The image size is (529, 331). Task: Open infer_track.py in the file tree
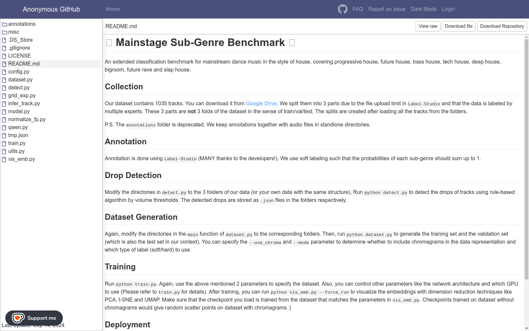pyautogui.click(x=24, y=104)
